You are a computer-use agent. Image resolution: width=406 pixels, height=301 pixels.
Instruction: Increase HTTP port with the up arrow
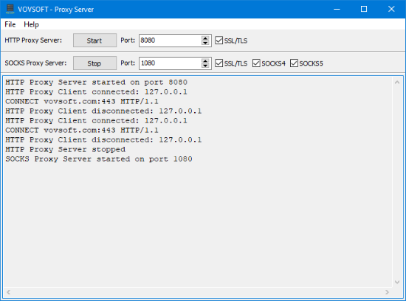pos(205,38)
